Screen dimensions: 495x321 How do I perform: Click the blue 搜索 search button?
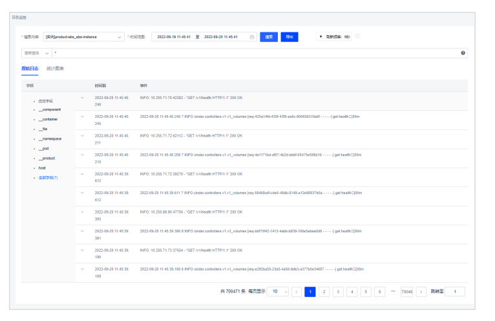[269, 37]
